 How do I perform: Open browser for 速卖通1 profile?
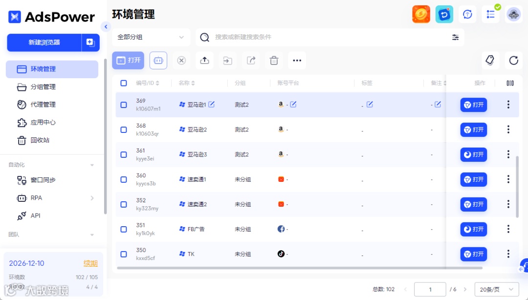473,179
